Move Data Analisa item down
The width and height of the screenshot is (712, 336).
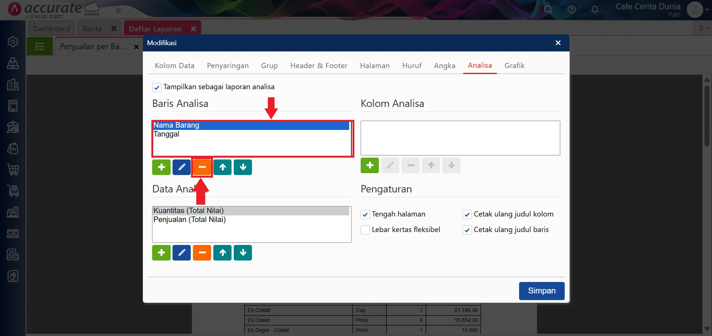coord(243,253)
